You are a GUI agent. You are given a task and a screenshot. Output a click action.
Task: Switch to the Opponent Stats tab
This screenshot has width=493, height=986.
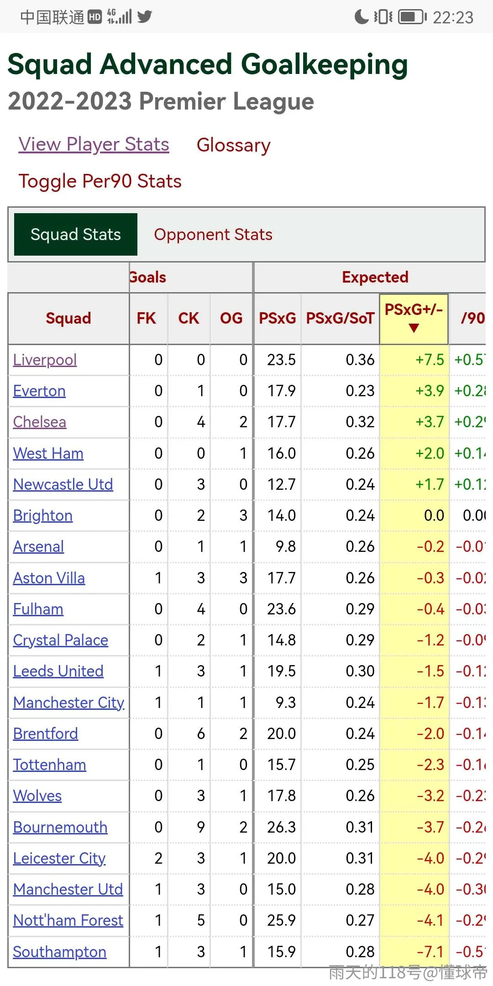pyautogui.click(x=213, y=235)
